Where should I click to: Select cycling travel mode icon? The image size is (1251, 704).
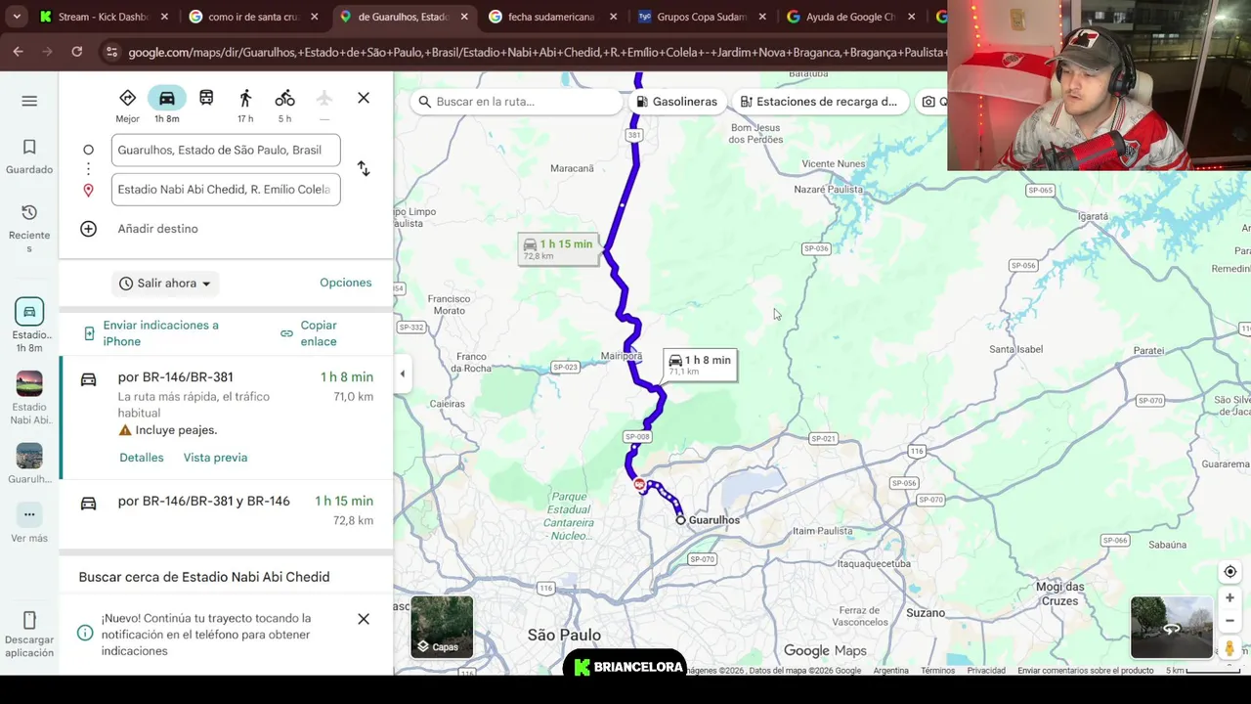pos(284,98)
